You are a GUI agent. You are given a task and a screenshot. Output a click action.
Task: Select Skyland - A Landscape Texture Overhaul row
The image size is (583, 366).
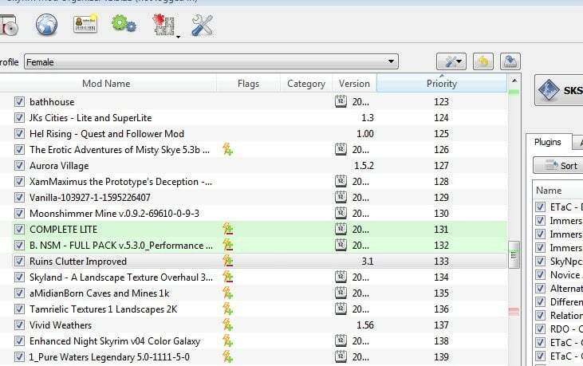(259, 277)
